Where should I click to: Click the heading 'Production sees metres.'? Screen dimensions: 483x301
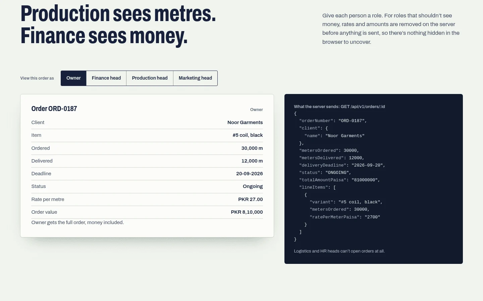118,14
